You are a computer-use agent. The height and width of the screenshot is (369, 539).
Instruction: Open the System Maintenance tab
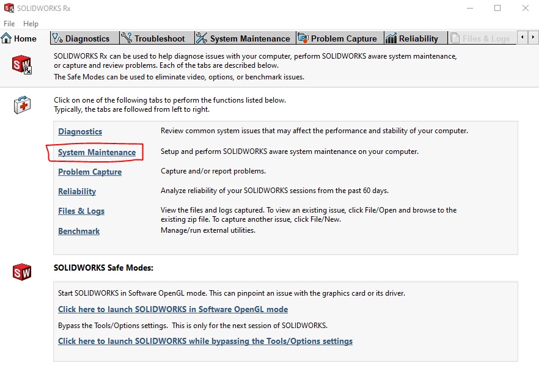[246, 38]
